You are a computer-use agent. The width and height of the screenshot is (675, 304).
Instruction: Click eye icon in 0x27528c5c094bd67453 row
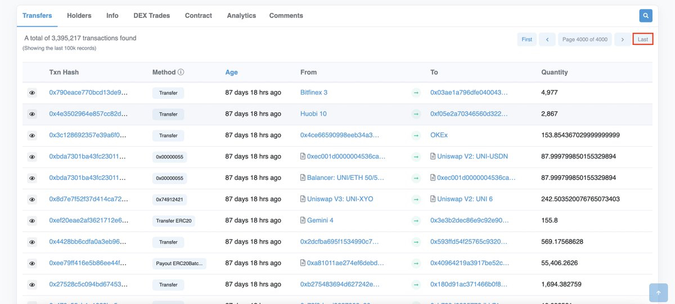tap(32, 285)
